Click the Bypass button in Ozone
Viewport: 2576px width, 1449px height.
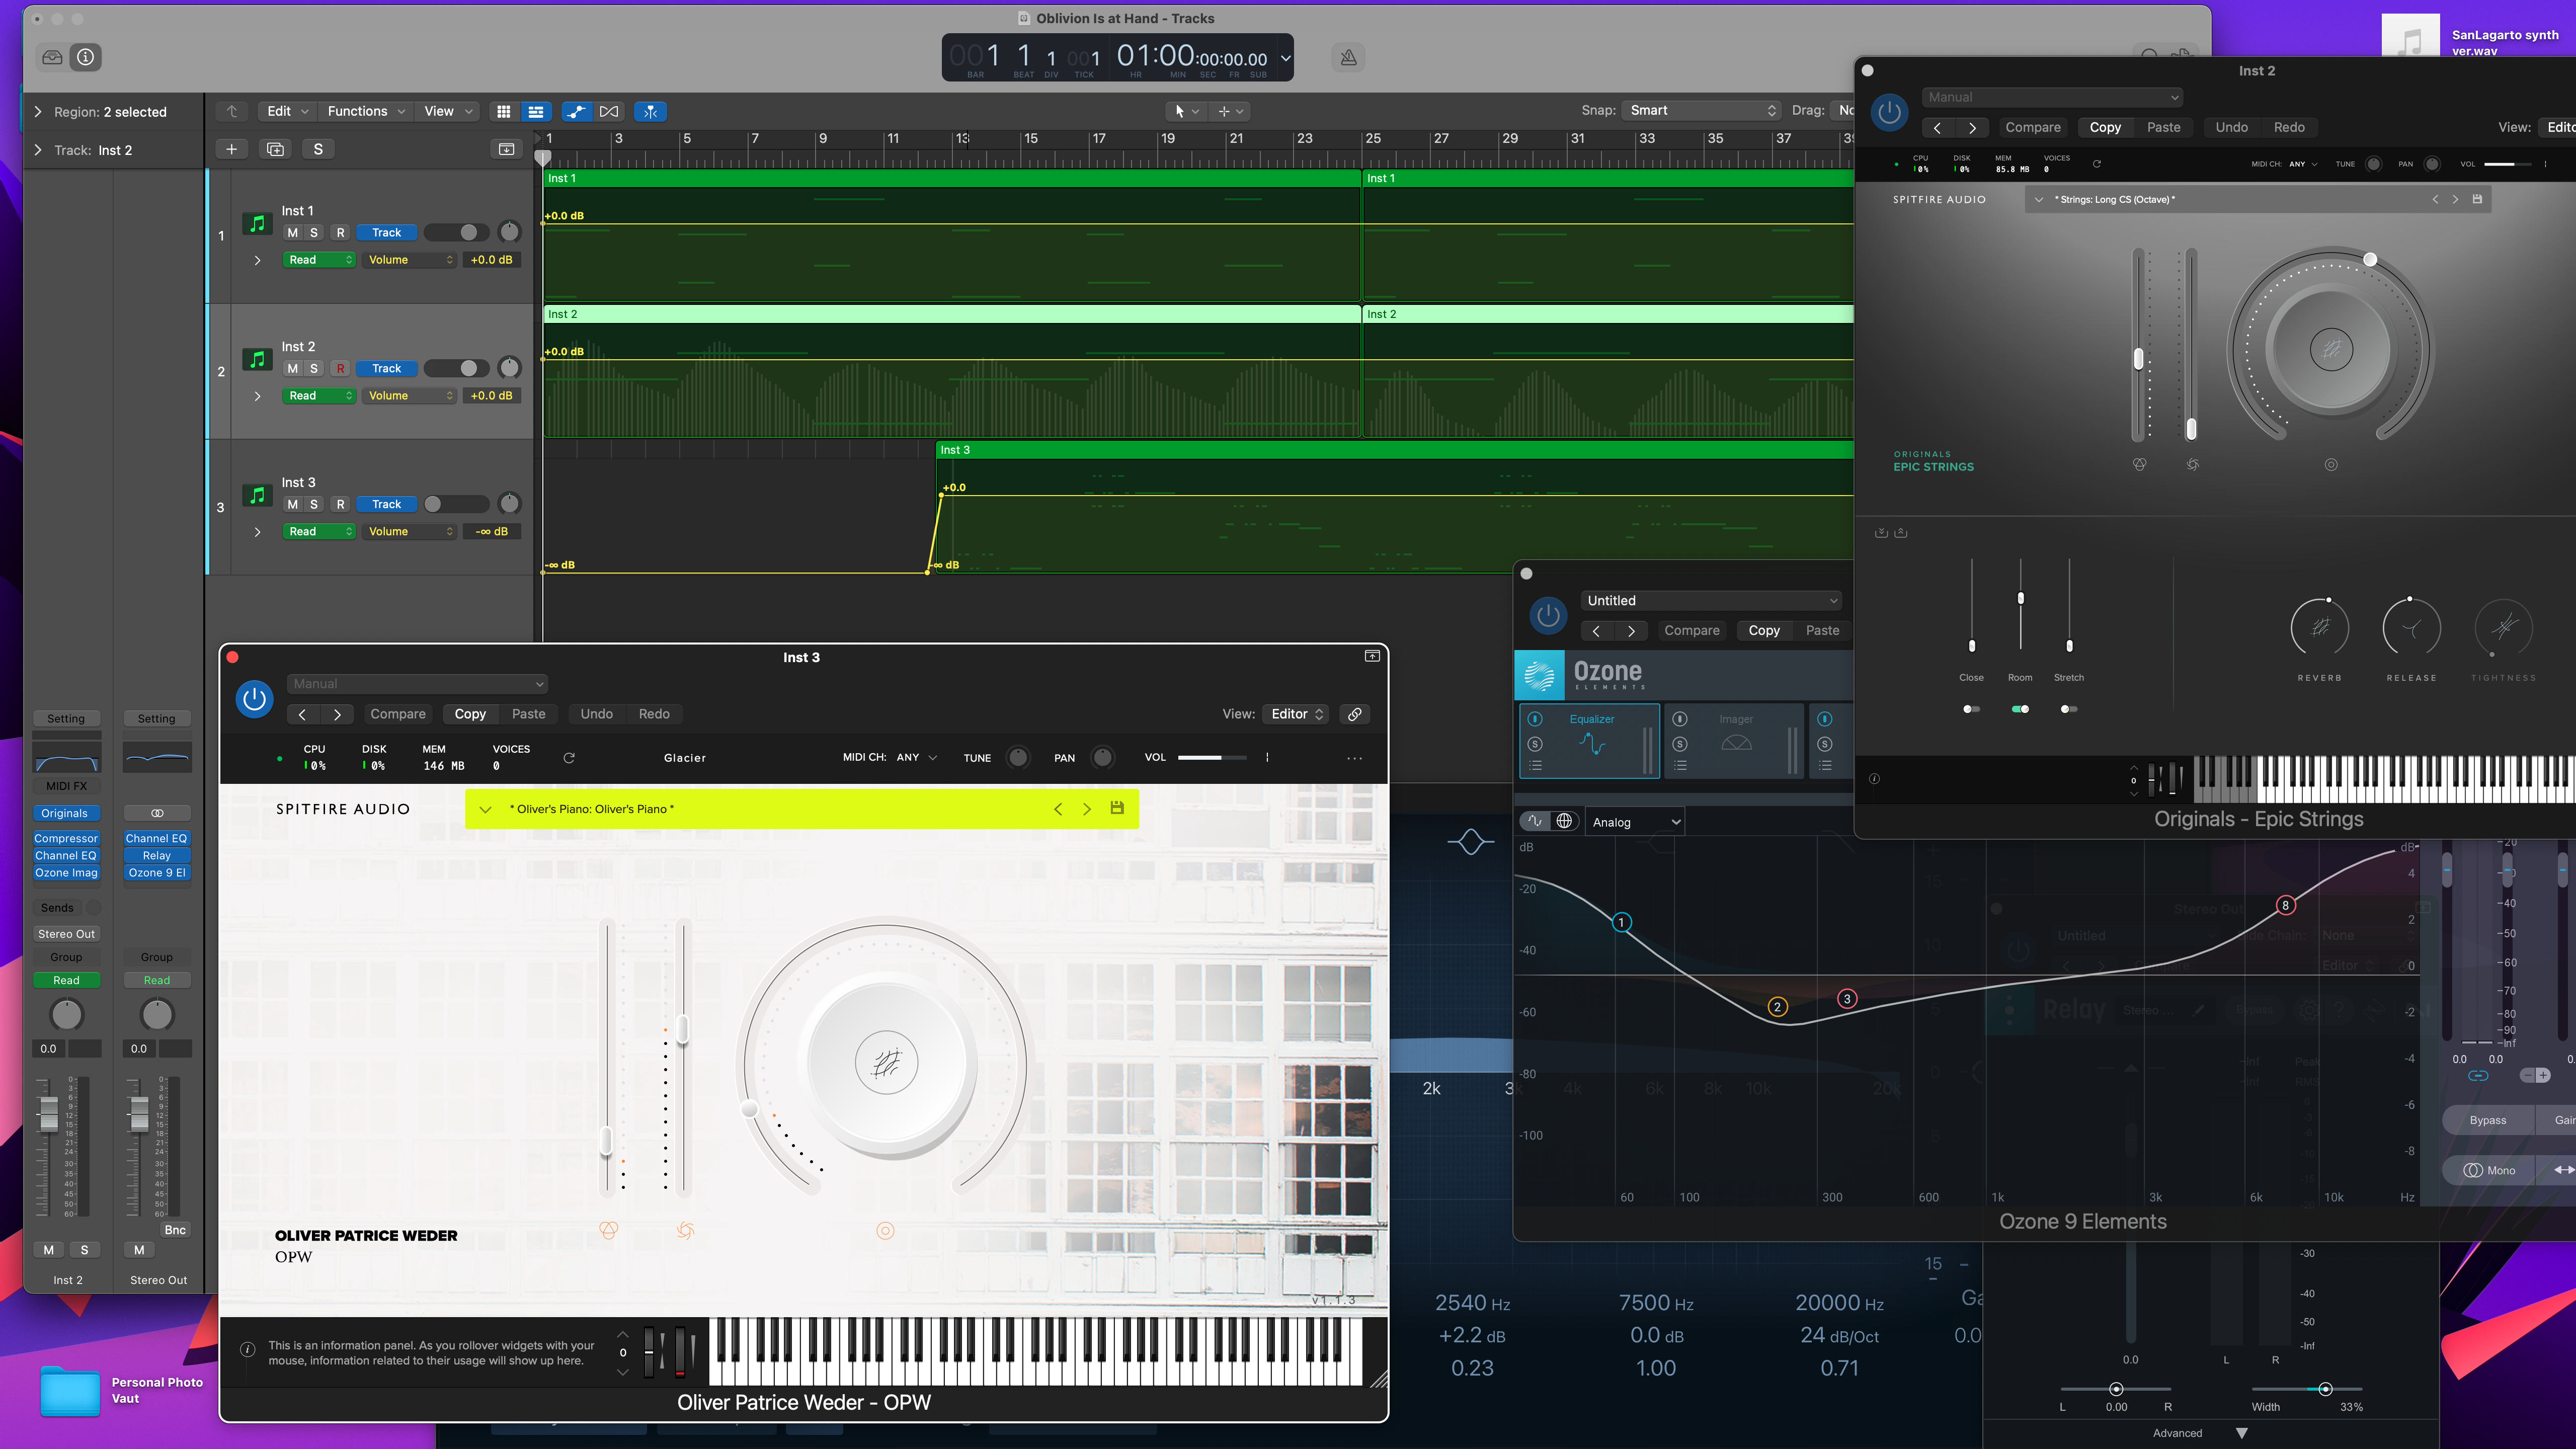2487,1120
